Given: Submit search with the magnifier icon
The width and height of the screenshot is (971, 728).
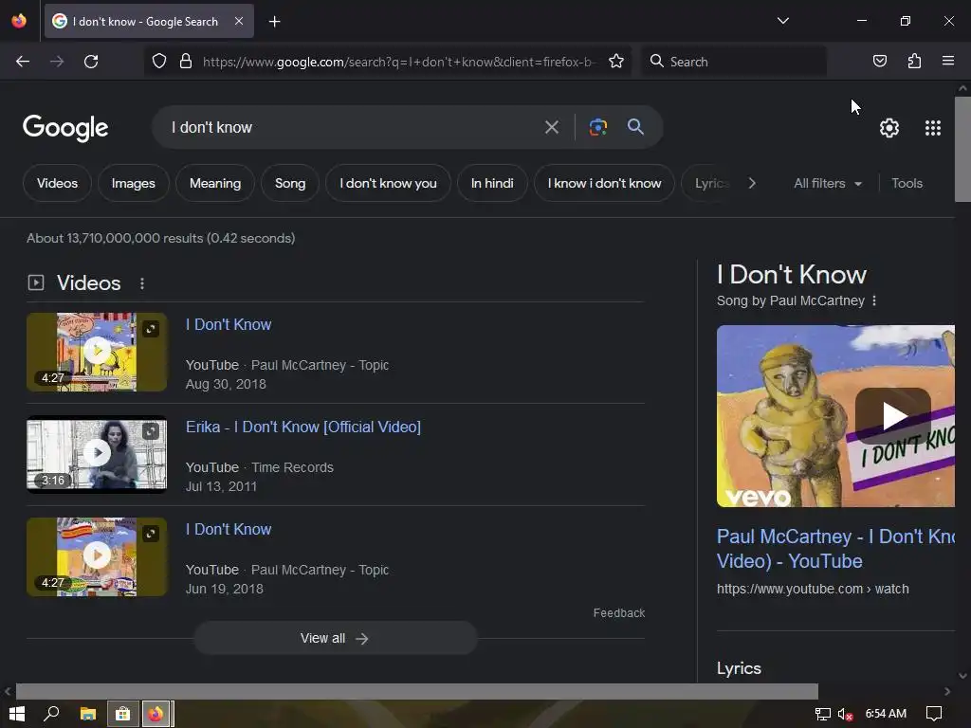Looking at the screenshot, I should 635,127.
